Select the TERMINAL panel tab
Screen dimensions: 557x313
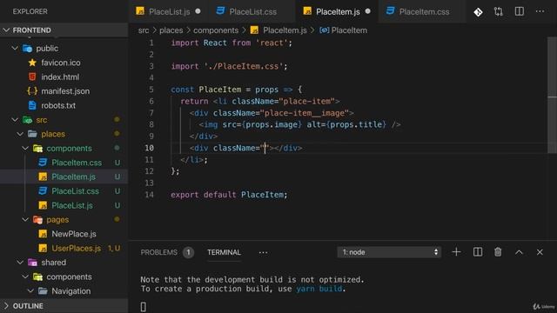(224, 252)
